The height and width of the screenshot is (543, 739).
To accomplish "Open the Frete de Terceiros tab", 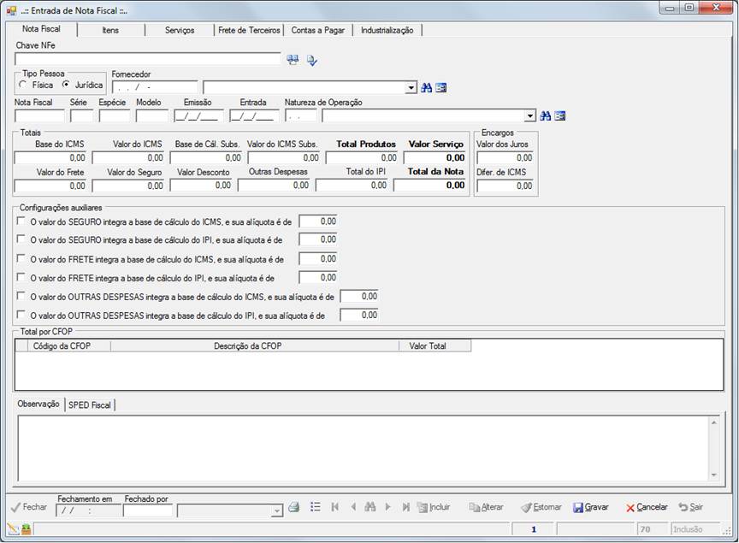I will coord(249,30).
